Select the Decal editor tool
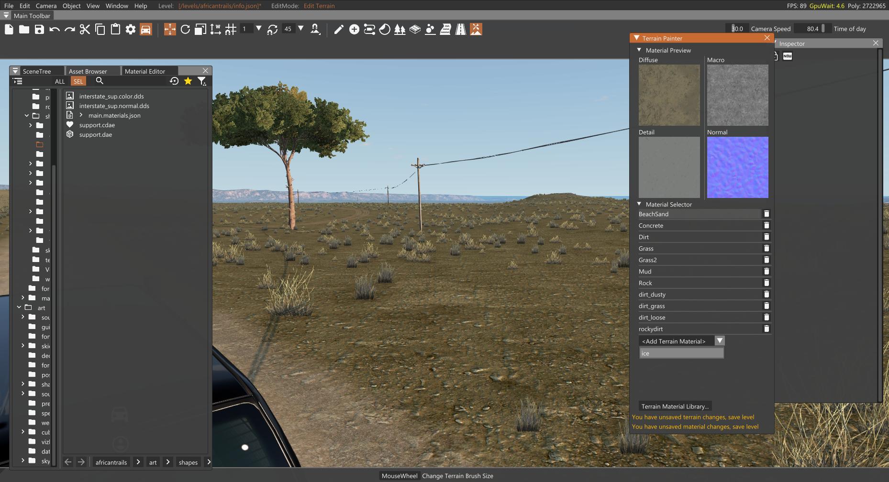889x482 pixels. 385,29
